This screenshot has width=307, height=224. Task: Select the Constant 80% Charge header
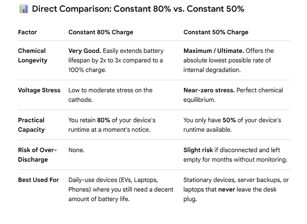point(101,32)
